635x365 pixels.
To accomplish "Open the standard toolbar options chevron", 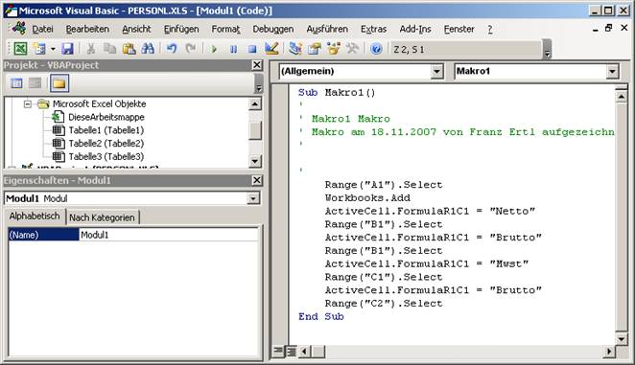I will (x=547, y=50).
